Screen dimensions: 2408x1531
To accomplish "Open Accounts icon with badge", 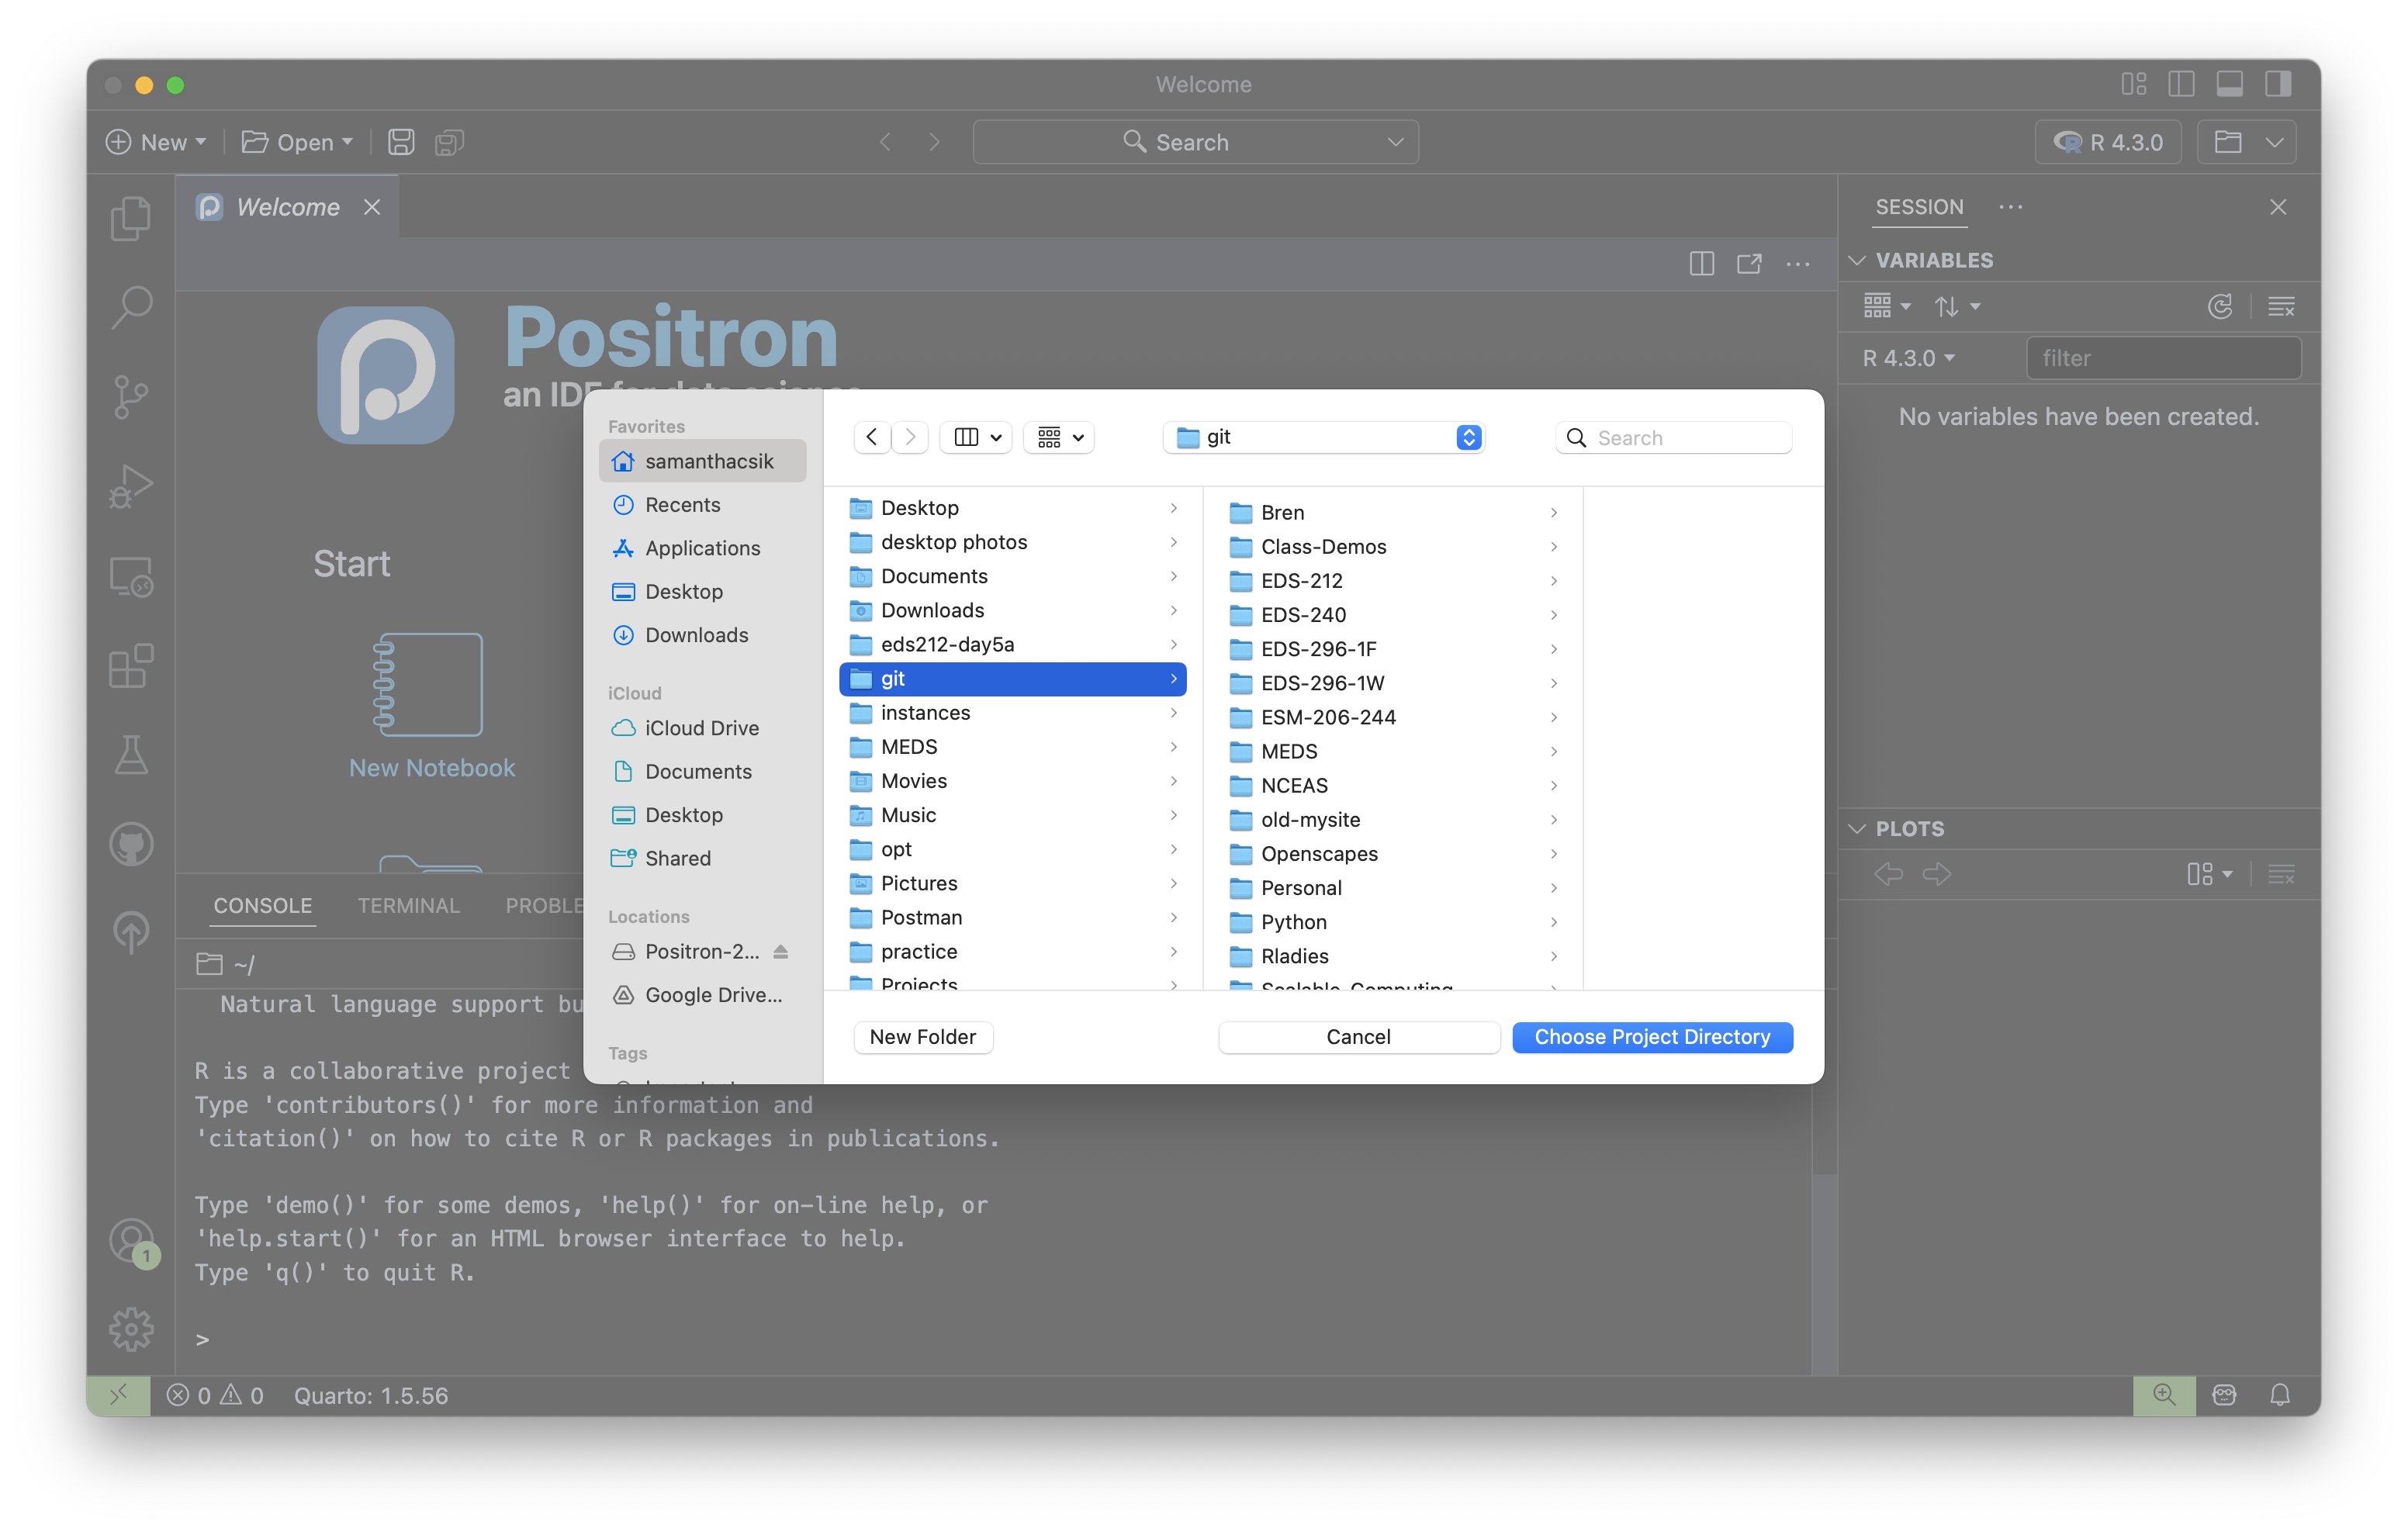I will coord(131,1242).
